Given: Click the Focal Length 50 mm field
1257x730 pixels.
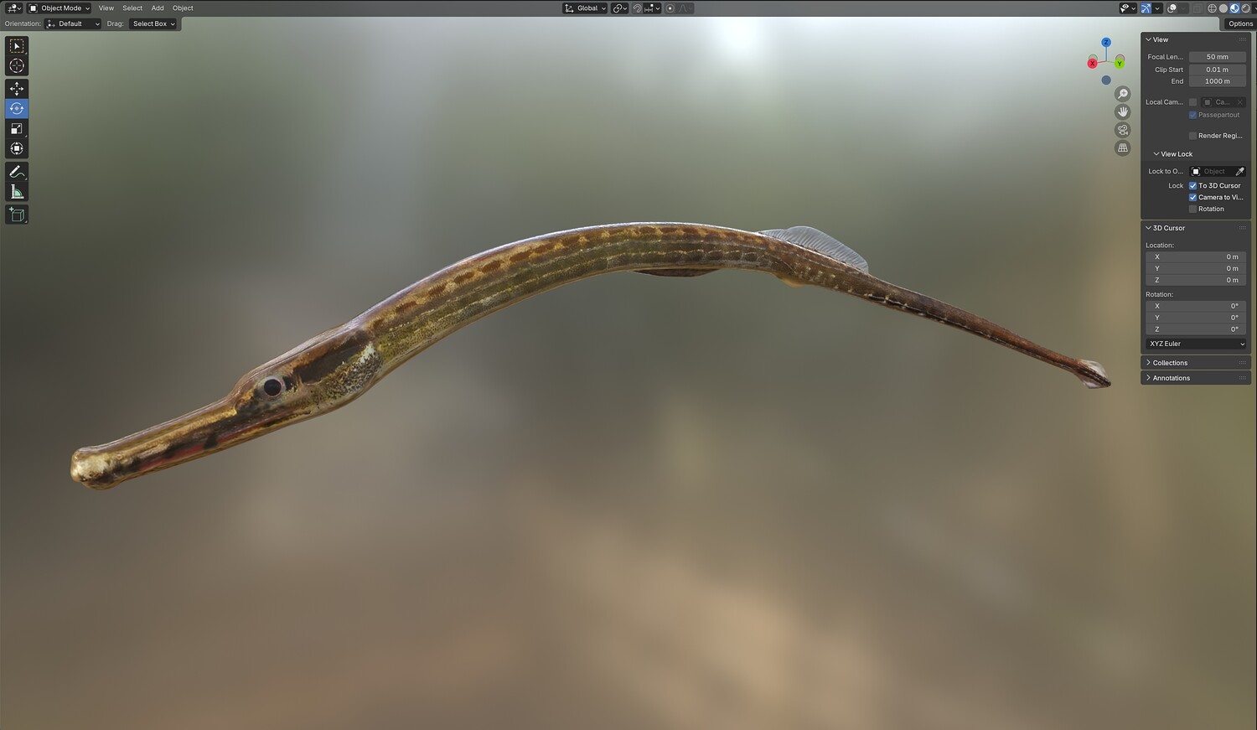Looking at the screenshot, I should 1217,57.
